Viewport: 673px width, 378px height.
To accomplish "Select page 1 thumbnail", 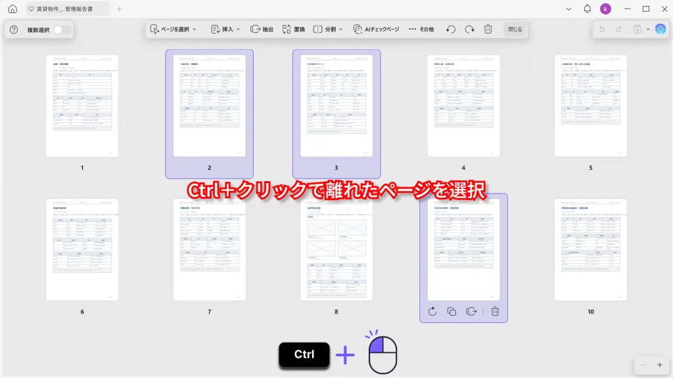I will (x=82, y=106).
